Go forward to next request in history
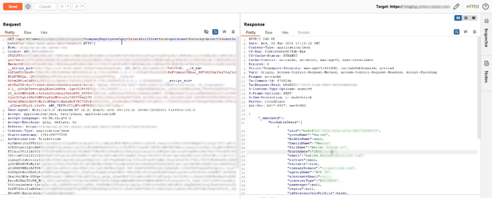492x198 pixels. click(x=76, y=7)
